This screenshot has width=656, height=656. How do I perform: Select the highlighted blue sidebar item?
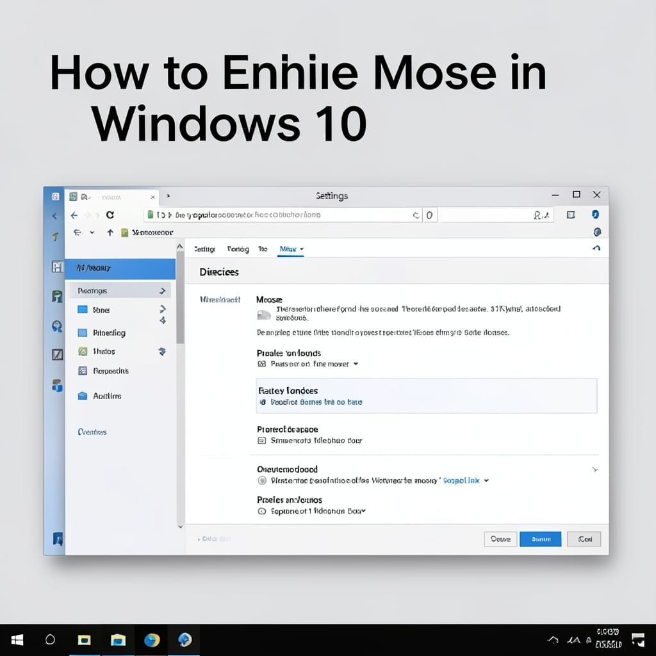[x=120, y=268]
